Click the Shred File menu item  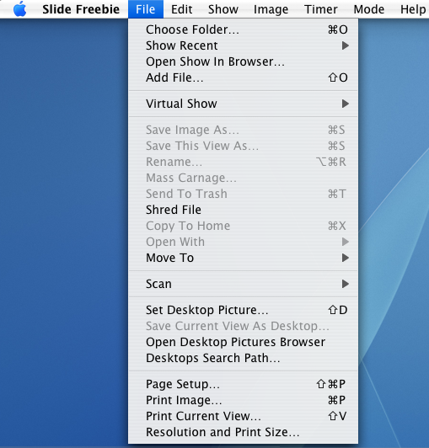243,210
